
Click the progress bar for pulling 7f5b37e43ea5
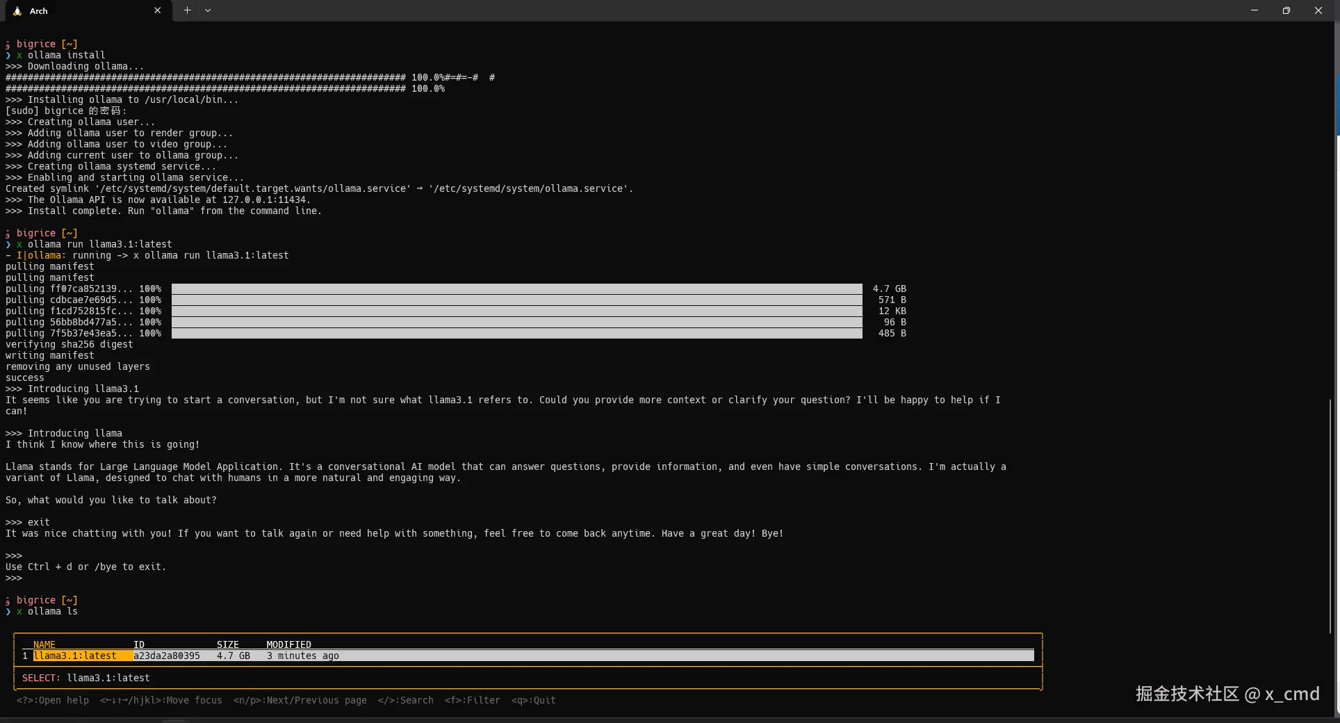tap(517, 333)
